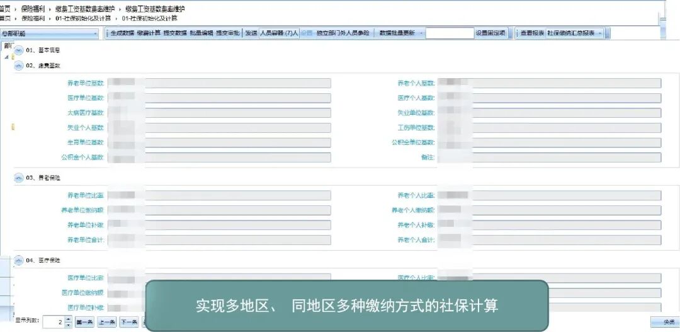Click the 医疗单位基数 field
This screenshot has width=680, height=332.
[x=219, y=98]
